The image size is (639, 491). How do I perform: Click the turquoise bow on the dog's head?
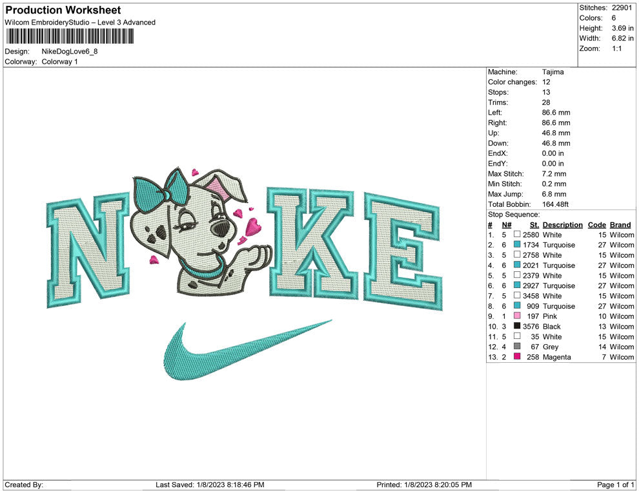pyautogui.click(x=162, y=190)
